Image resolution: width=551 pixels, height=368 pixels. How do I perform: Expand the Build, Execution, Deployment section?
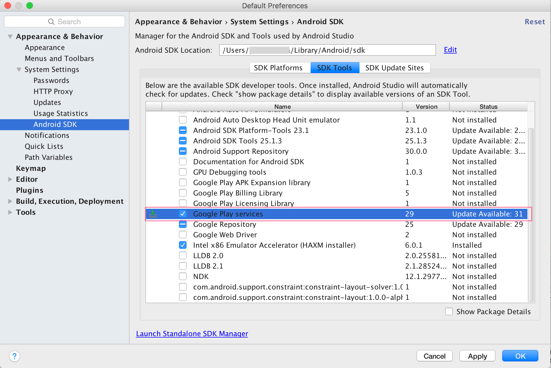tap(10, 201)
